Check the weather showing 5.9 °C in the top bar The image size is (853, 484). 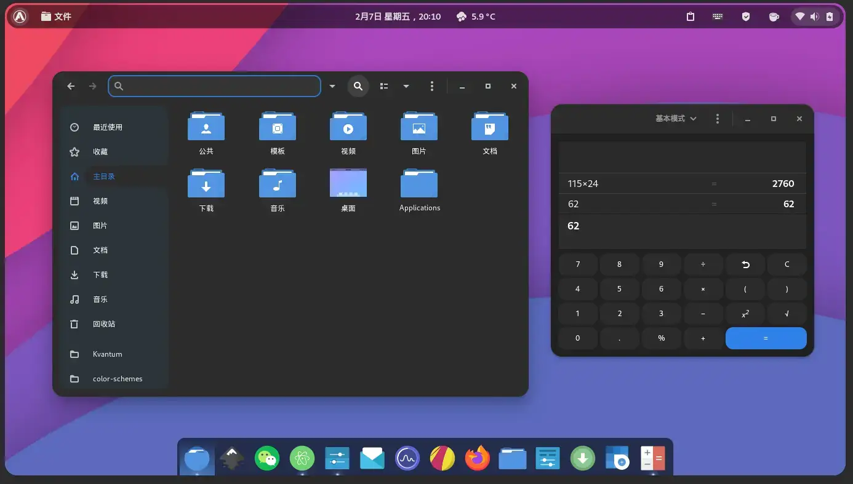[476, 17]
